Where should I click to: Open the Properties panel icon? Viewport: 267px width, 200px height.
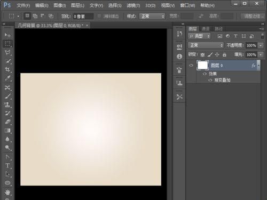pos(179,46)
